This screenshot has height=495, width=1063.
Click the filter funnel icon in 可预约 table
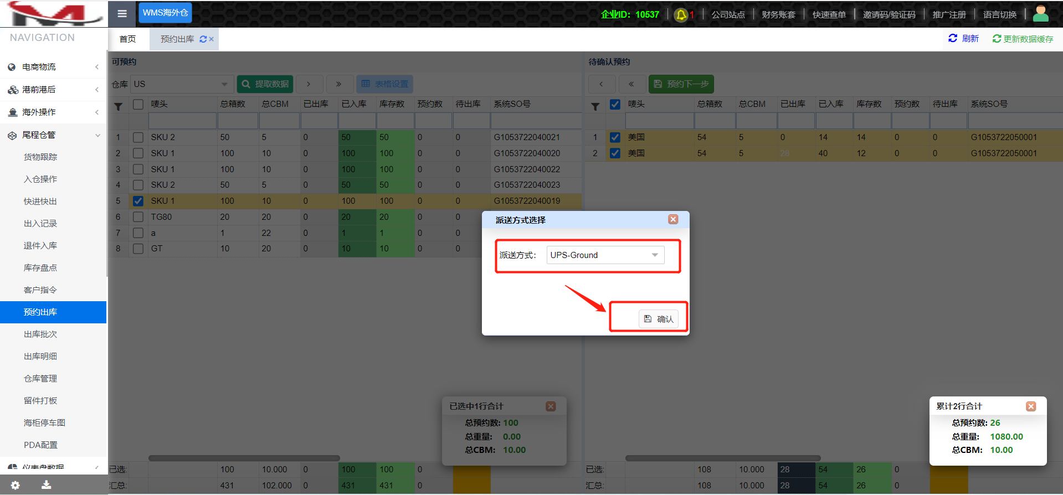pos(119,106)
